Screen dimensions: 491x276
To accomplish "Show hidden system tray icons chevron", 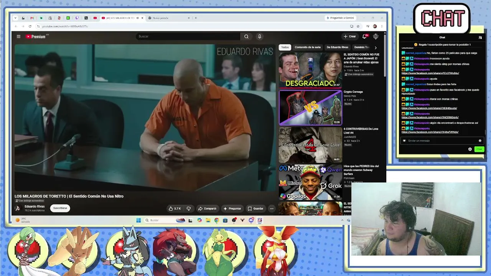I will point(342,220).
